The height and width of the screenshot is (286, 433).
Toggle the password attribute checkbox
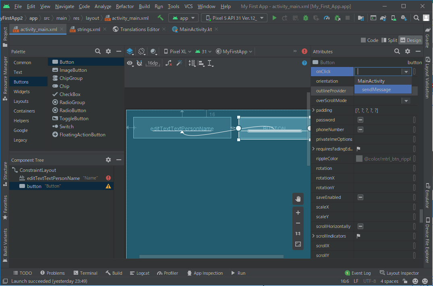(x=360, y=120)
